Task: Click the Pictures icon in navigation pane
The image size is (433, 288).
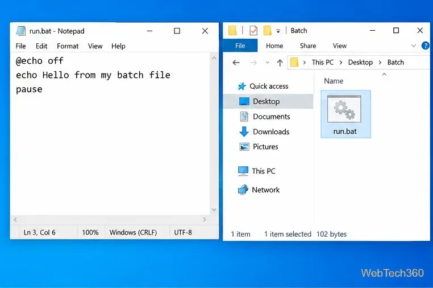Action: (244, 147)
